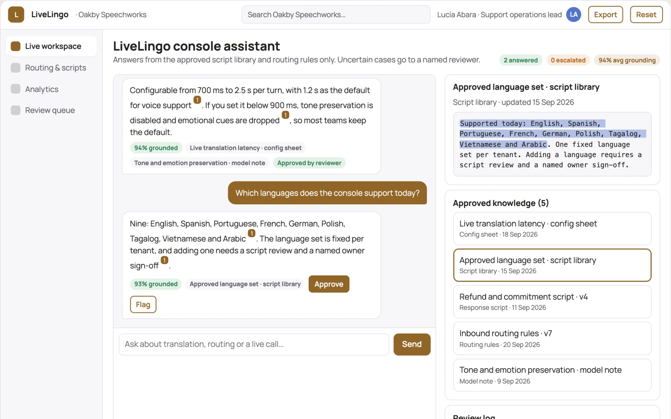The height and width of the screenshot is (419, 671).
Task: Click the Live workspace sidebar icon
Action: (x=16, y=46)
